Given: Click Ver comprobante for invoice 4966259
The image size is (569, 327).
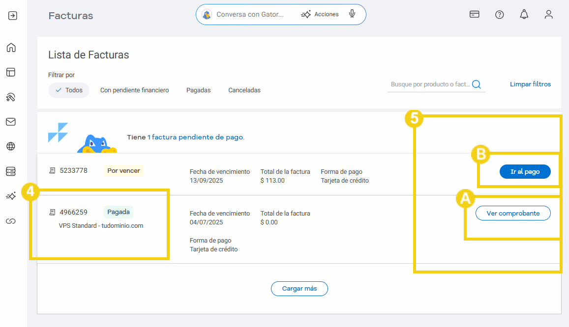Looking at the screenshot, I should [x=513, y=213].
